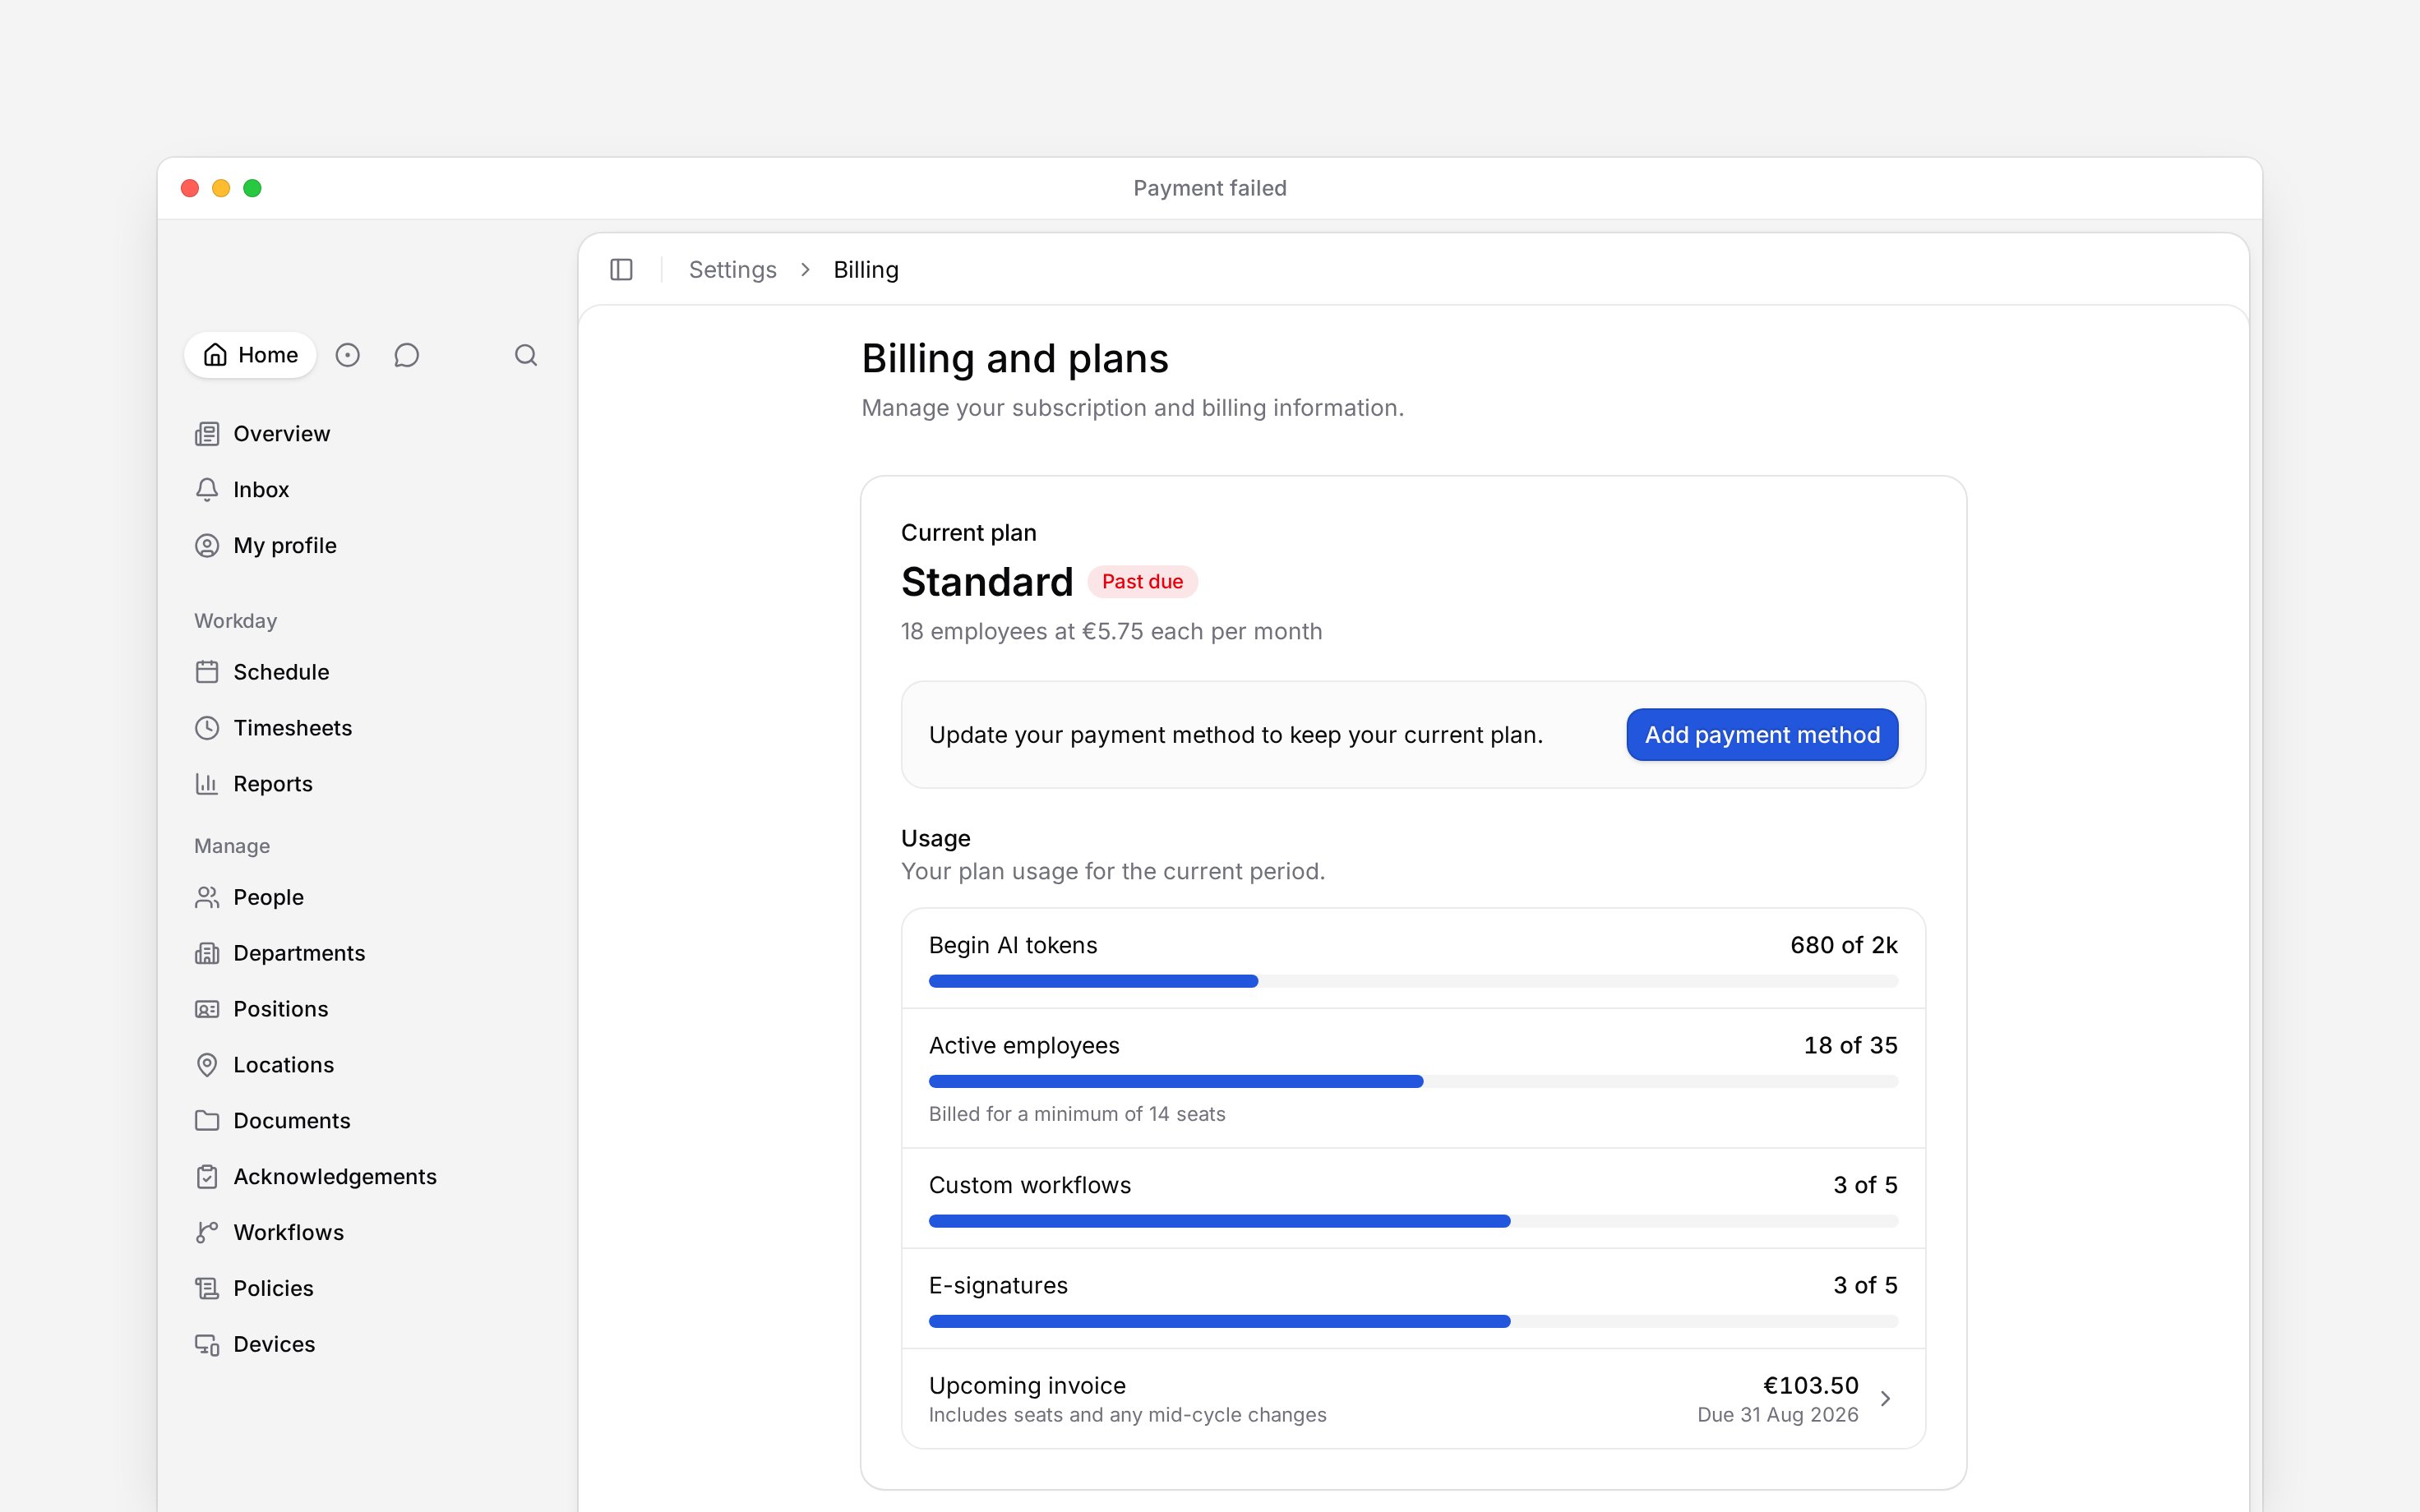2420x1512 pixels.
Task: Click the Begin AI tokens progress bar
Action: pos(1413,981)
